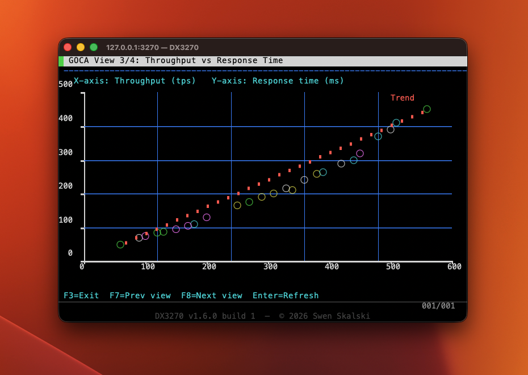Click the y-axis tick label 100

65,220
